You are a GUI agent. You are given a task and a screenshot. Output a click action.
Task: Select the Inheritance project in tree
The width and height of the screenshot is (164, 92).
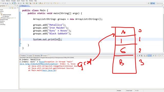point(2,21)
